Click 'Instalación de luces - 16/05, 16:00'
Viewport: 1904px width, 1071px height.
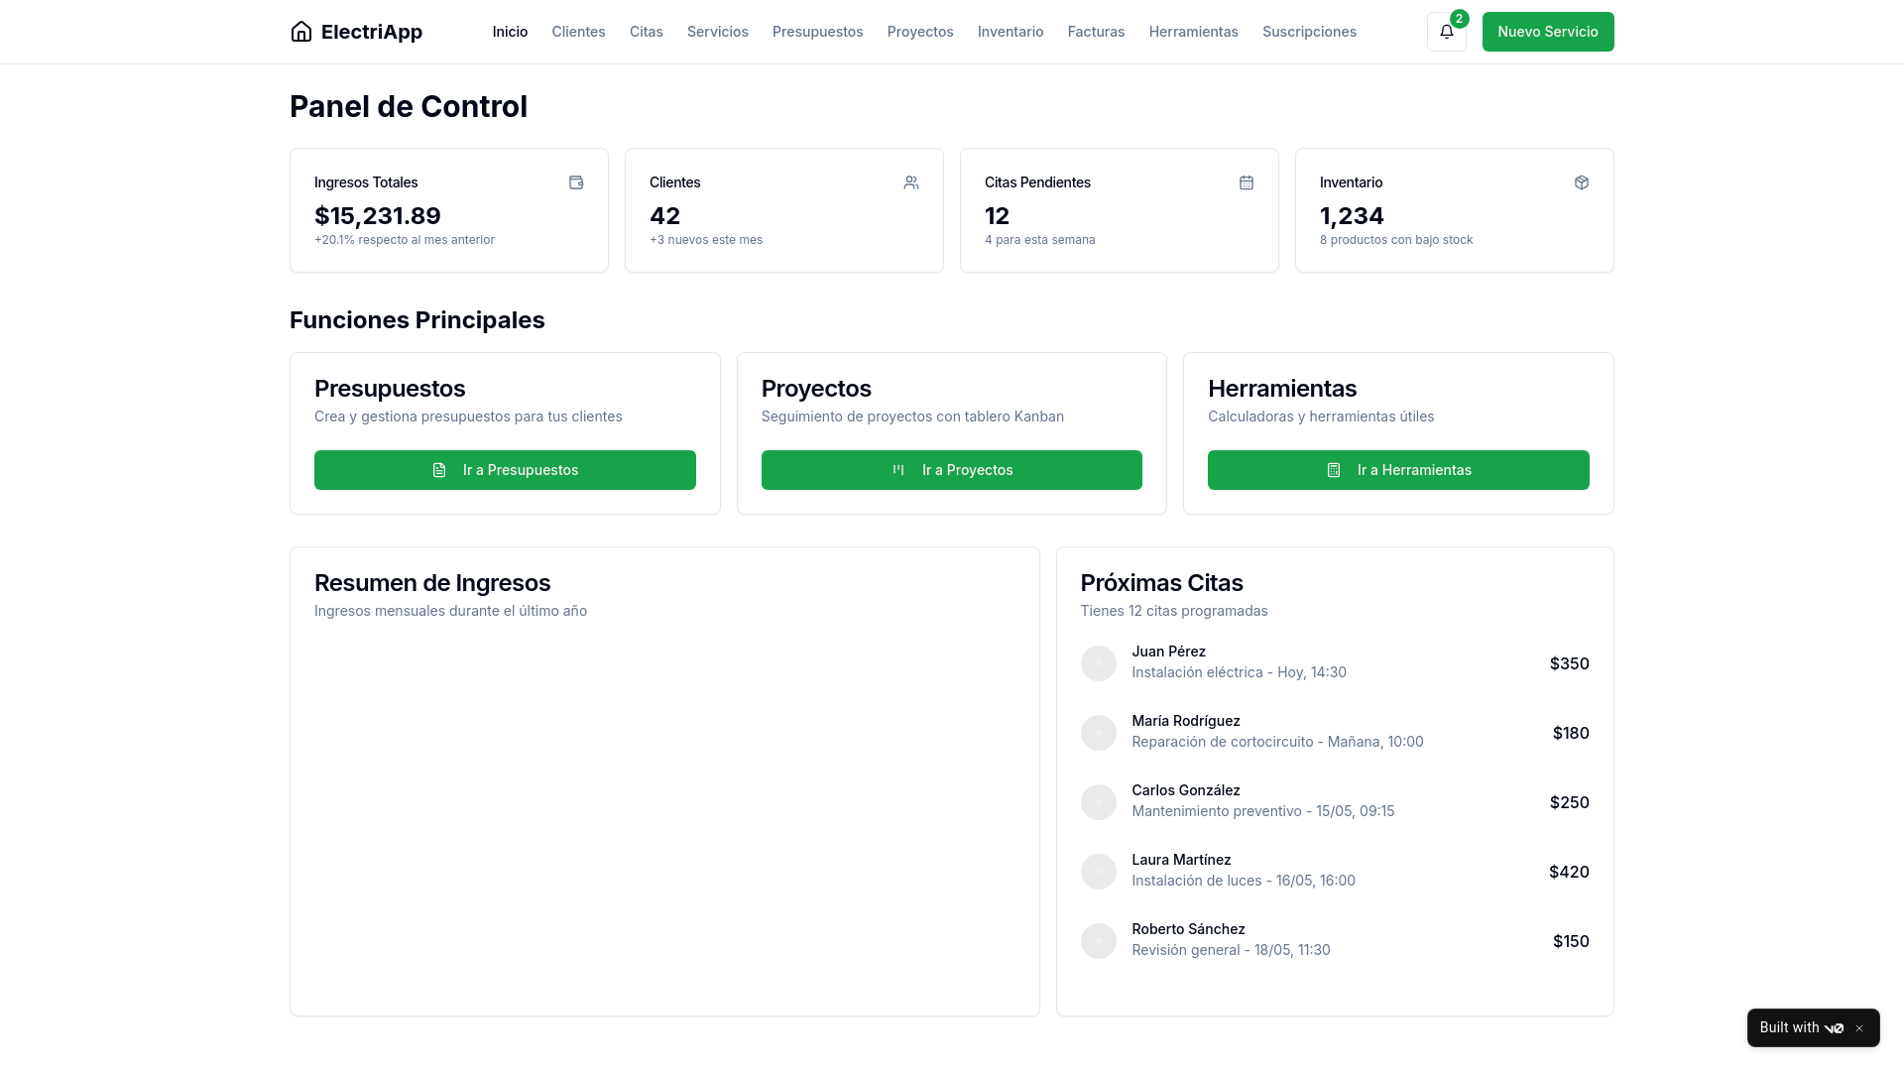[1244, 881]
